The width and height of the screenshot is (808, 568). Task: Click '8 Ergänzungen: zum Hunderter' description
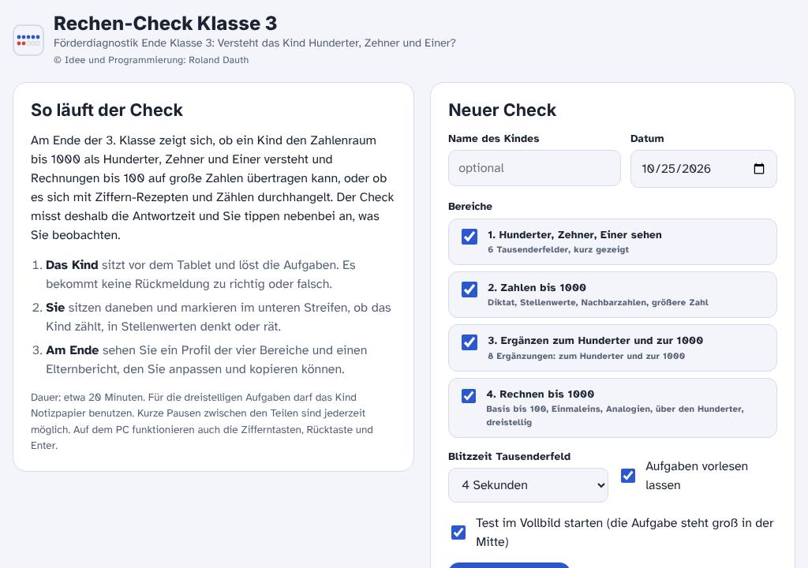pyautogui.click(x=586, y=356)
